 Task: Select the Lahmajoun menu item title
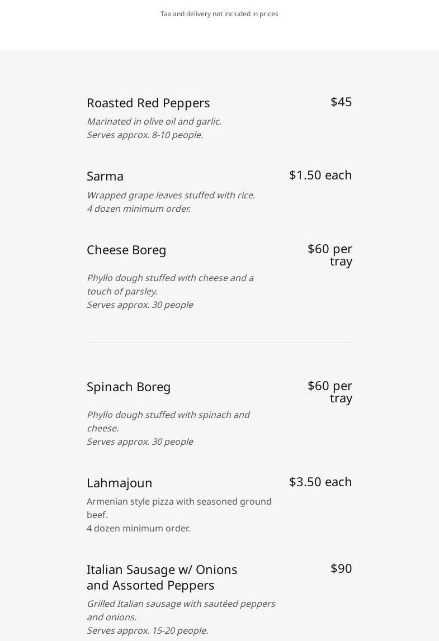click(x=119, y=483)
